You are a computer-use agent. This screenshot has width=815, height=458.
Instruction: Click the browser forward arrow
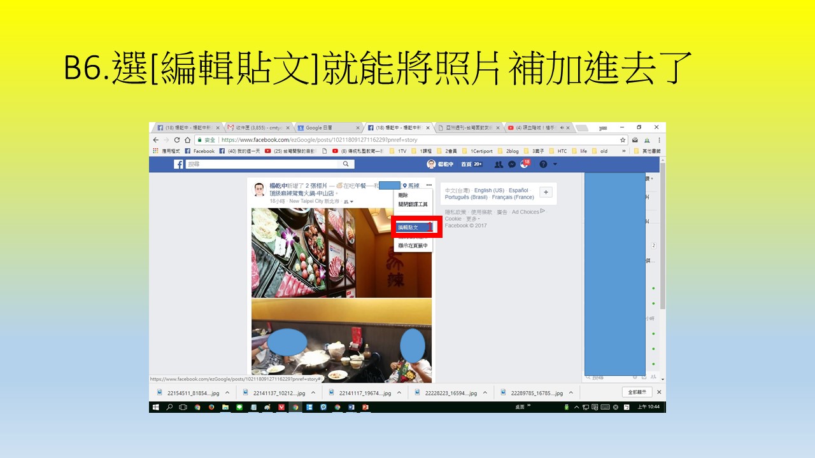pos(166,140)
